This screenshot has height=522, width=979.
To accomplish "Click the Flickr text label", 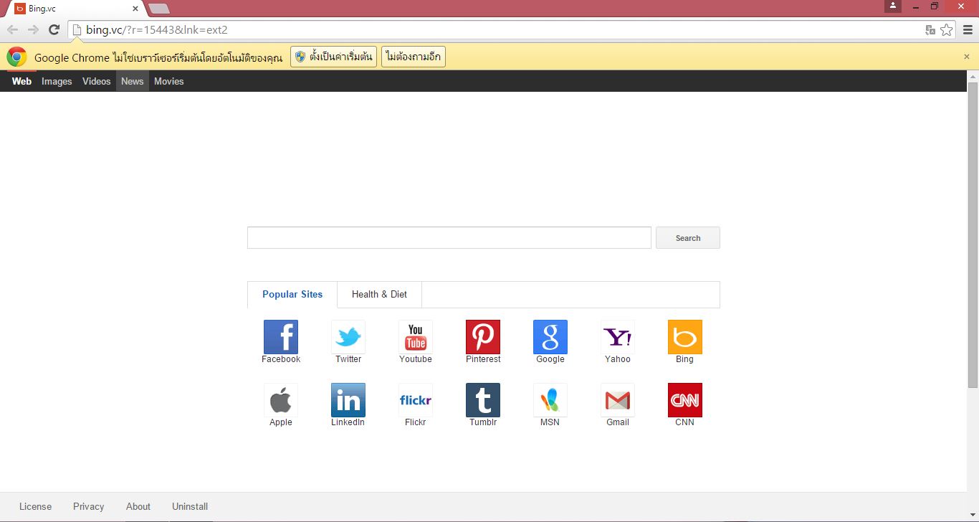I will pyautogui.click(x=416, y=422).
